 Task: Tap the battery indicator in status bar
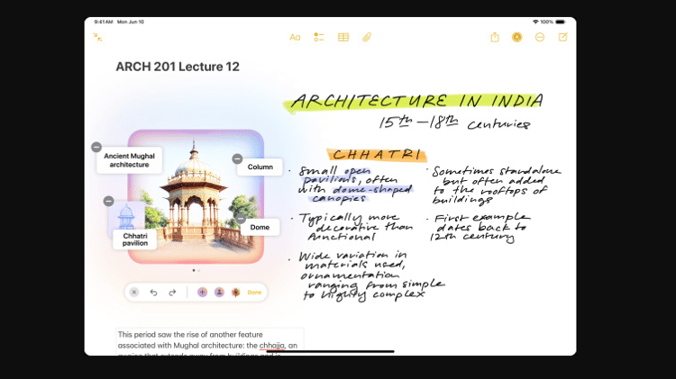[x=561, y=22]
